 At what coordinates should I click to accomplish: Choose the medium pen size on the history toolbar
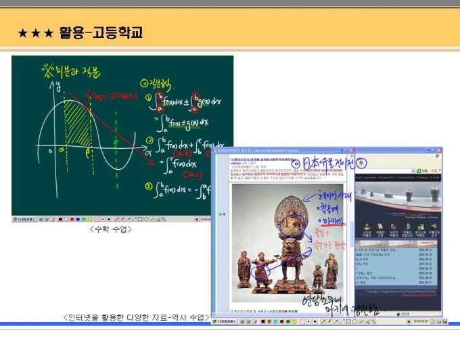coord(308,321)
